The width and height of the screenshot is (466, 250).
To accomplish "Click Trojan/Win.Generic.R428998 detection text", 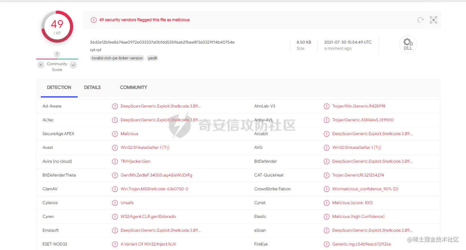I will click(359, 106).
